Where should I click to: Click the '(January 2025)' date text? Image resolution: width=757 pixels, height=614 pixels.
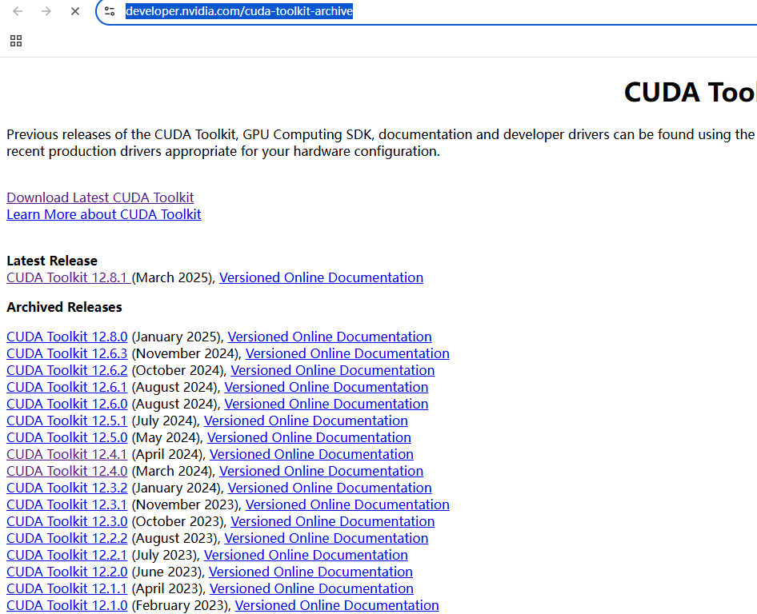[177, 337]
